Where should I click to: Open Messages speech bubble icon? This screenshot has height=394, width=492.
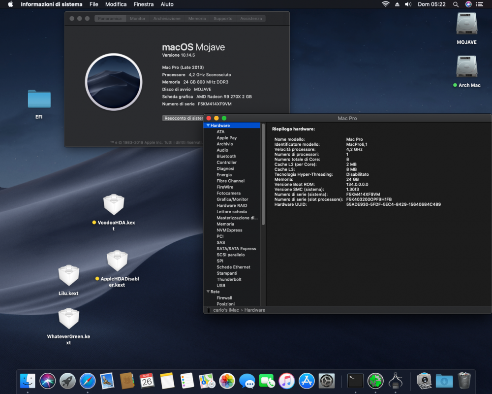(x=247, y=381)
